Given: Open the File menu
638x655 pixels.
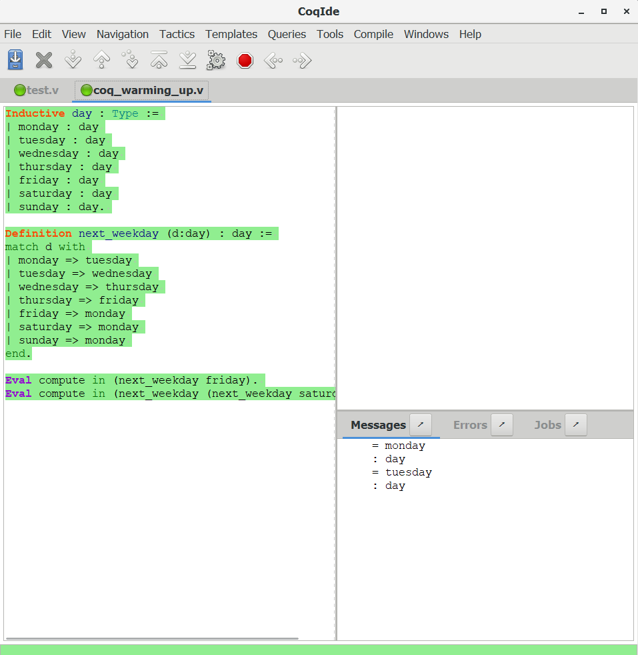Looking at the screenshot, I should [13, 34].
